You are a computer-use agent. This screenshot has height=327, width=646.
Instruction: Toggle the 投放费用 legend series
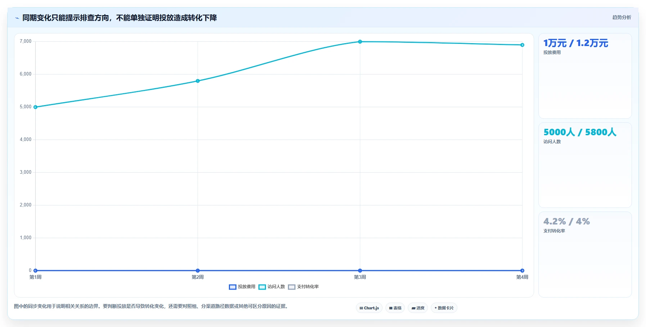(x=242, y=287)
